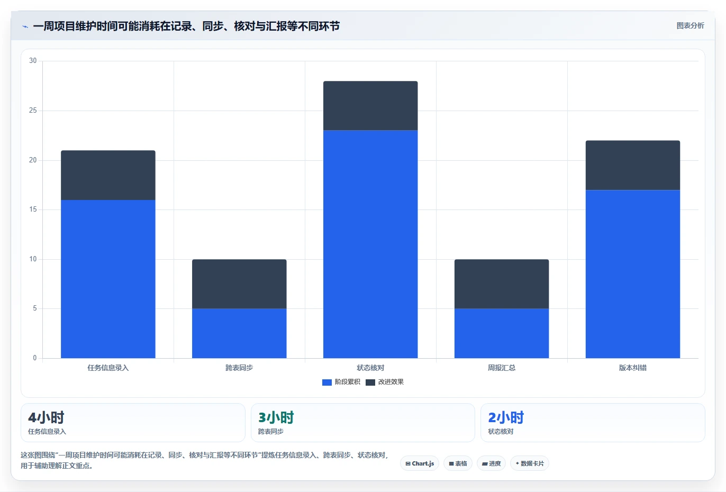This screenshot has height=492, width=726.
Task: Select the dark segment of the 任务信息录入 bar
Action: pos(108,175)
